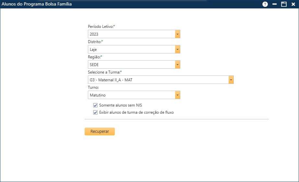Image resolution: width=299 pixels, height=182 pixels.
Task: Expand the Distrito dropdown arrow
Action: (x=177, y=49)
